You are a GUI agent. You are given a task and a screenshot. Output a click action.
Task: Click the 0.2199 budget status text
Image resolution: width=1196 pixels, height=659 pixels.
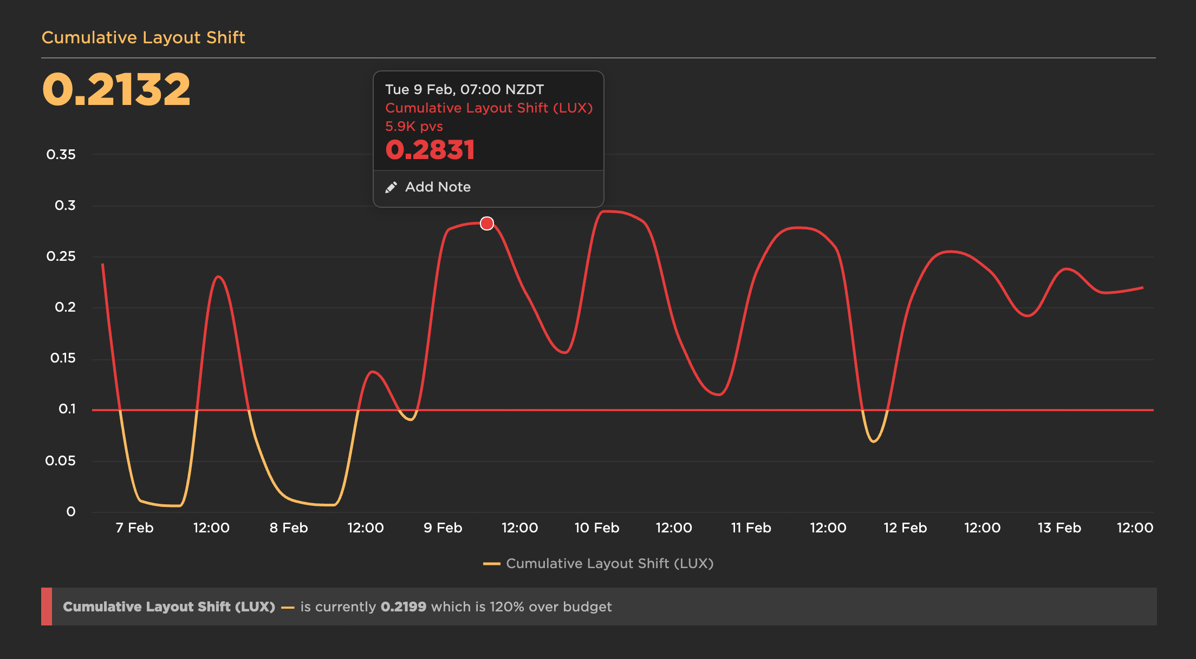403,607
